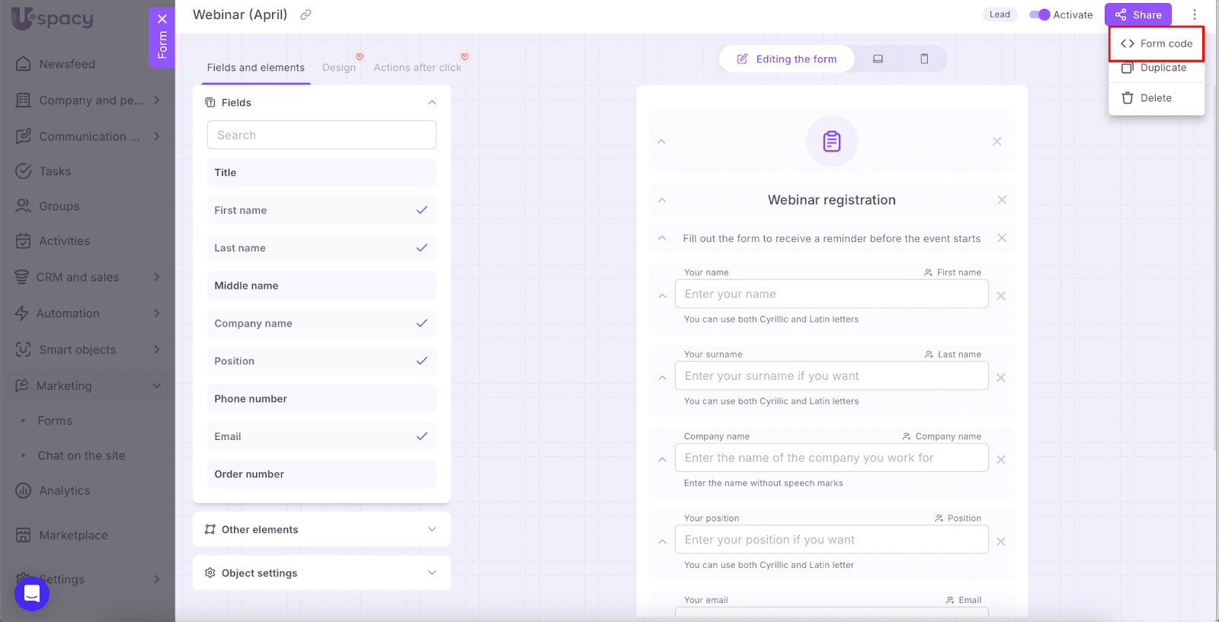Choose Delete from the menu
This screenshot has height=622, width=1219.
click(1157, 98)
